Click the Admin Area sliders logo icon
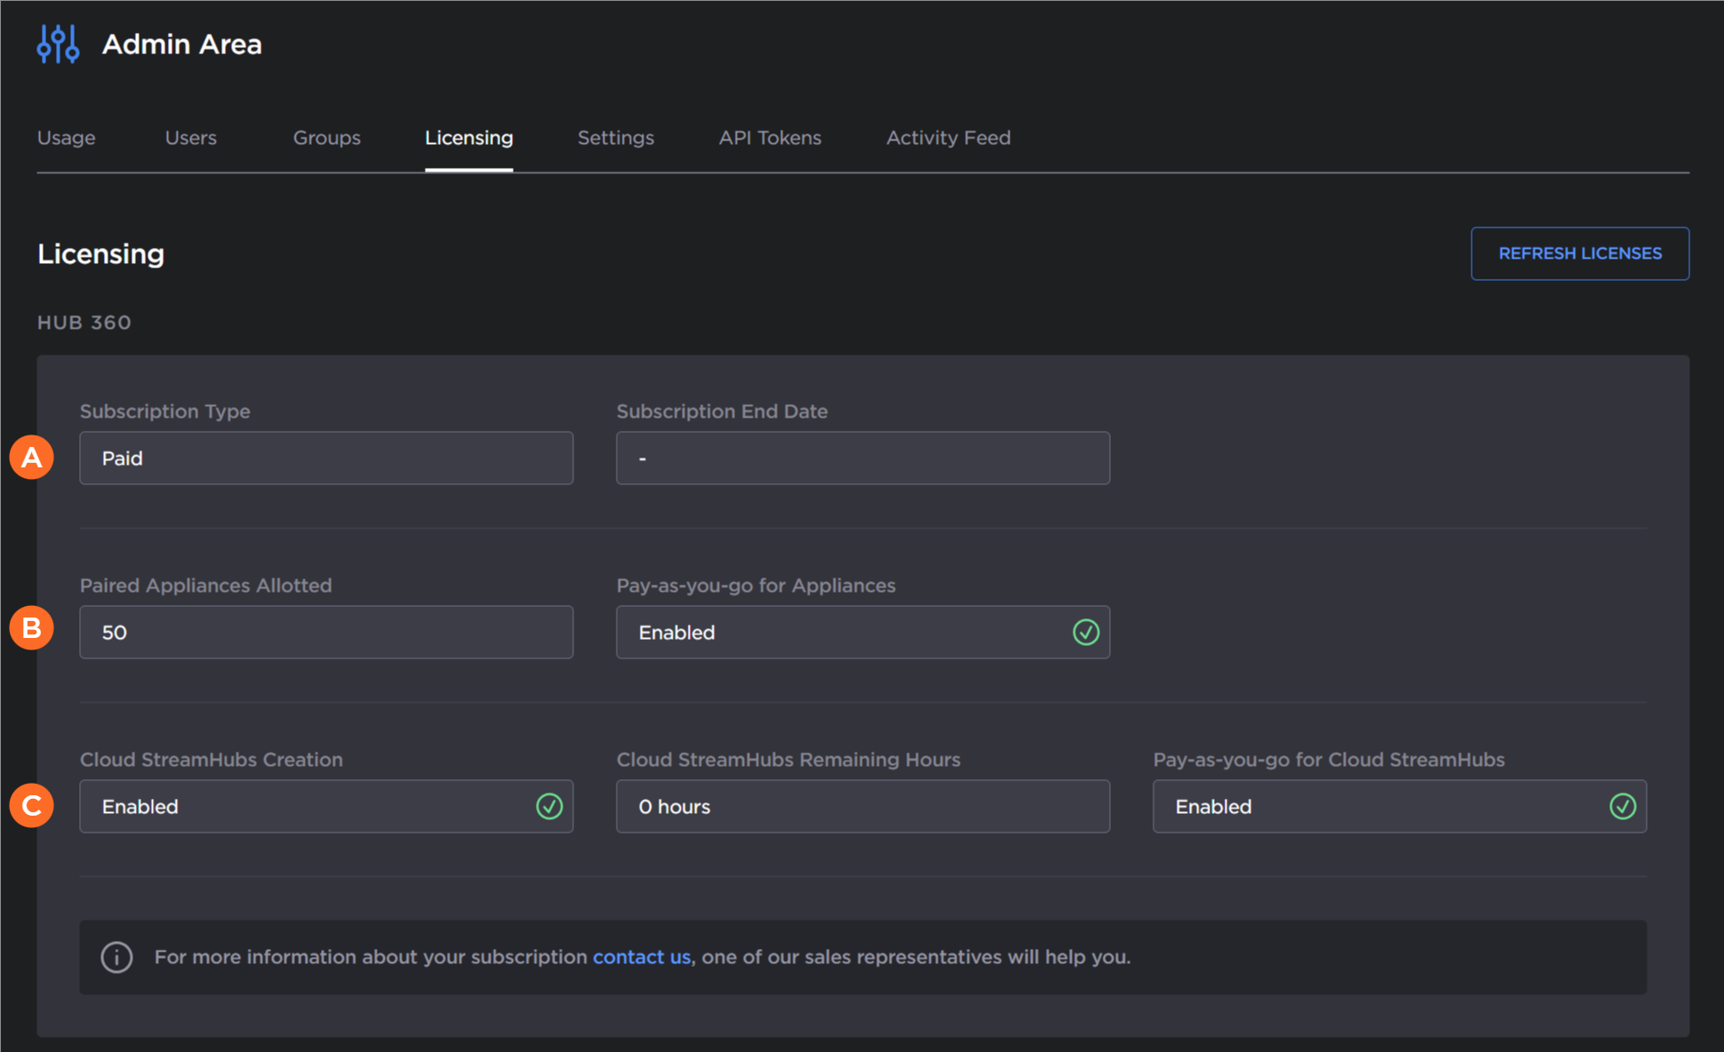The width and height of the screenshot is (1724, 1052). 58,44
